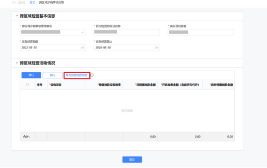Screen dimensions: 267x168
Task: Collapse the 跨区域经营活动情况 section
Action: [x=17, y=63]
